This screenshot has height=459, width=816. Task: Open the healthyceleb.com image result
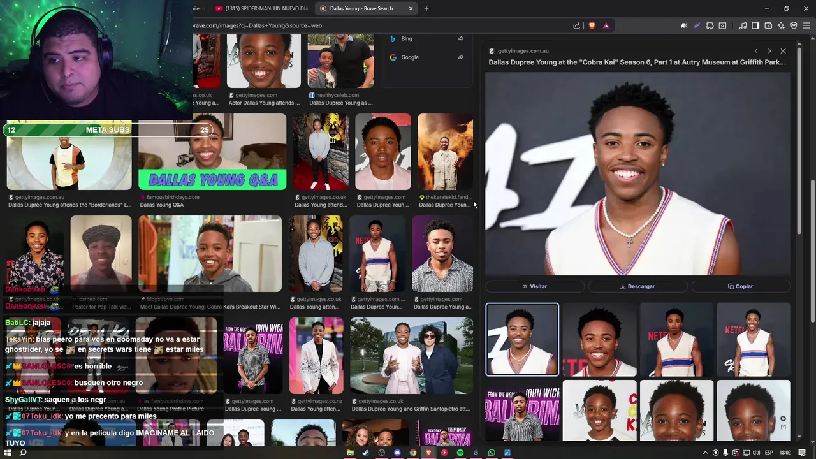coord(340,61)
